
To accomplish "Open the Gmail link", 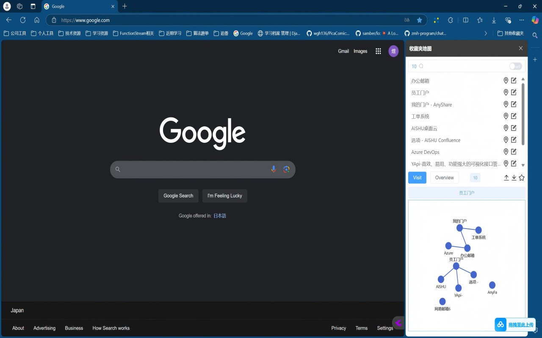I will click(343, 51).
